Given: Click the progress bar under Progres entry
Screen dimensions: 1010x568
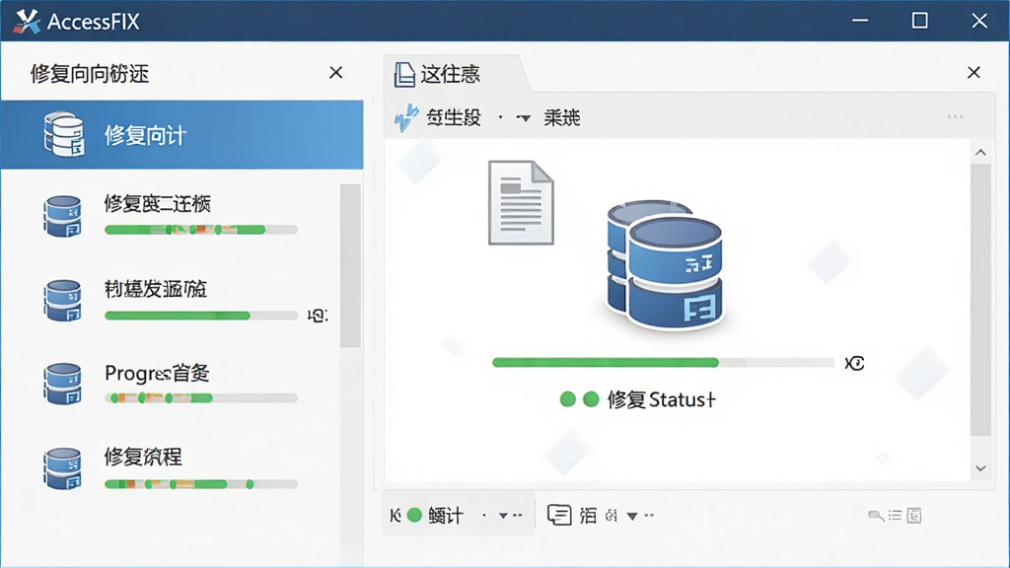Looking at the screenshot, I should click(x=201, y=398).
